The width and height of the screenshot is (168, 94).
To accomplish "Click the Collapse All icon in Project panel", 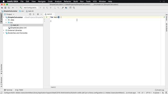I will click(34, 14).
